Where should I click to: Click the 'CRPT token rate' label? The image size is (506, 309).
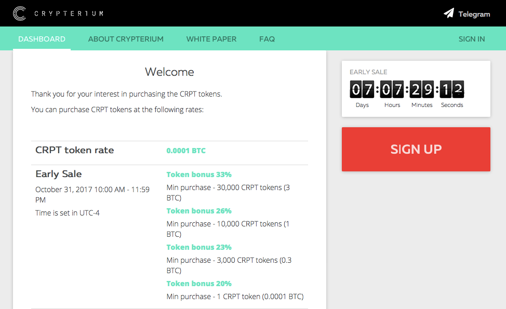pos(74,150)
